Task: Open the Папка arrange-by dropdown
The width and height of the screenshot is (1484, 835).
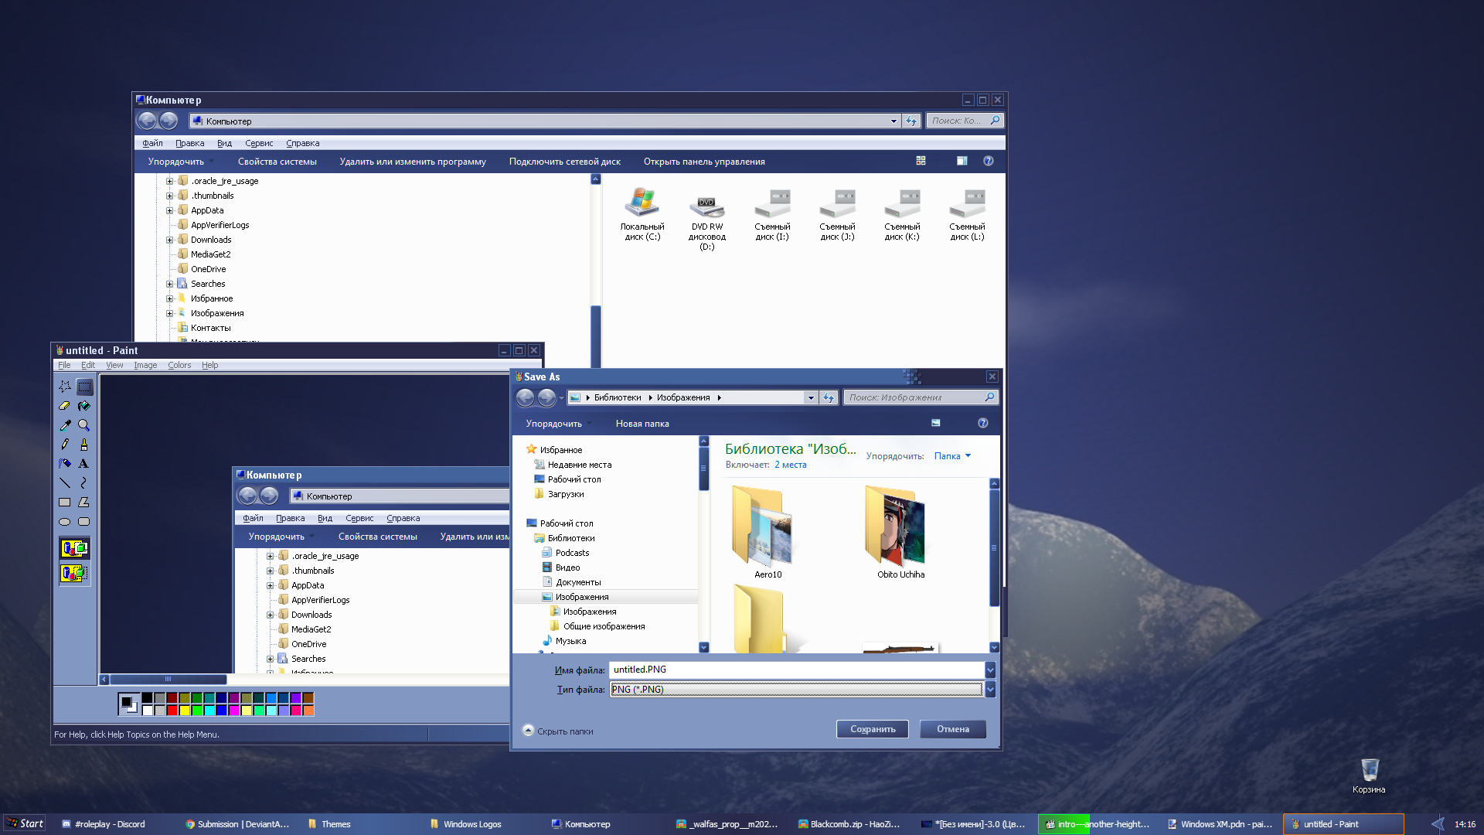Action: (952, 456)
